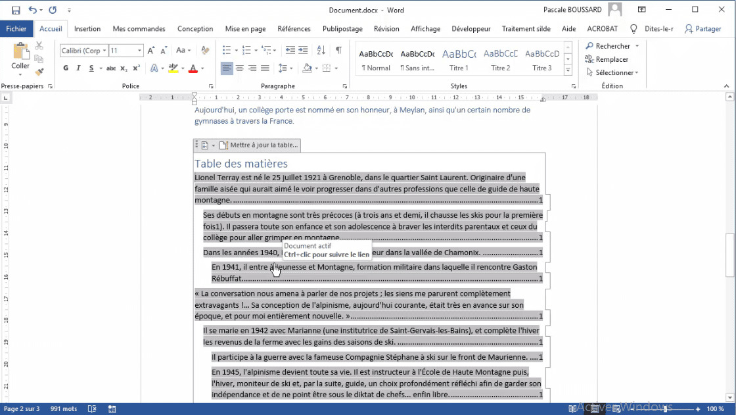Click the Sort (A-Z) icon
The height and width of the screenshot is (415, 736).
pyautogui.click(x=321, y=51)
